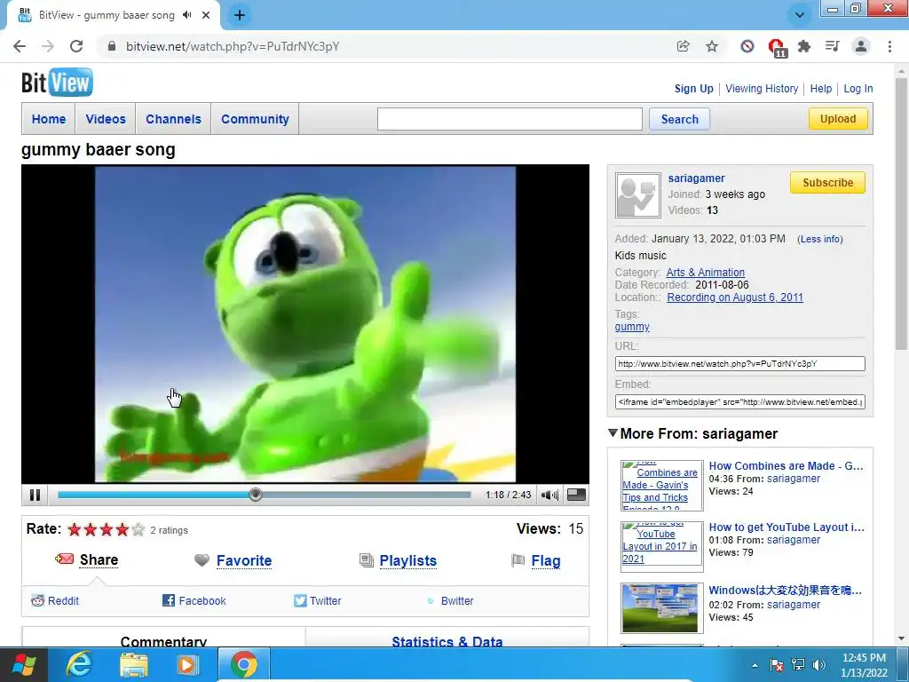The height and width of the screenshot is (682, 909).
Task: Open the browser share icon in address bar
Action: tap(684, 46)
